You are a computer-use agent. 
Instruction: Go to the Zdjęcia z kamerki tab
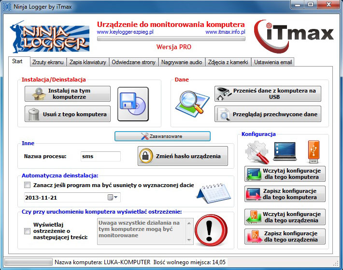pos(228,62)
